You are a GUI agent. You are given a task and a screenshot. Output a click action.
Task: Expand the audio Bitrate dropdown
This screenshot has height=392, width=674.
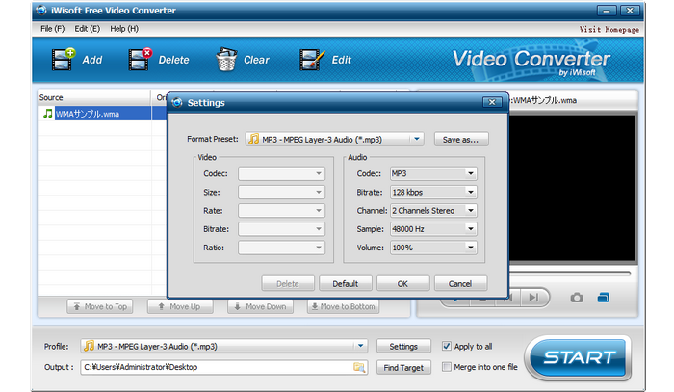[x=470, y=193]
